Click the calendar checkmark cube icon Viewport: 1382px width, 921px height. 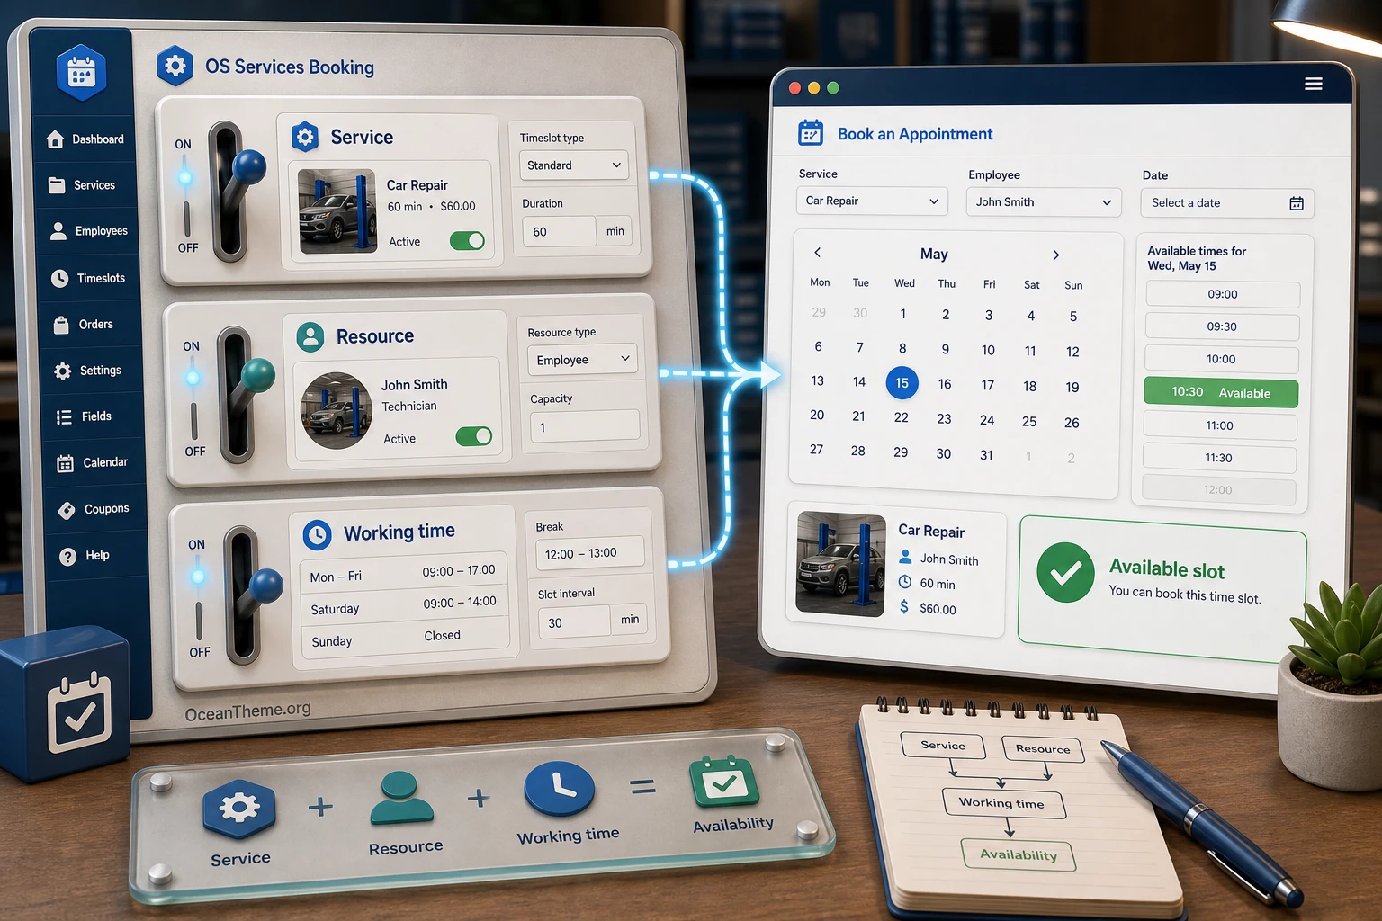80,713
